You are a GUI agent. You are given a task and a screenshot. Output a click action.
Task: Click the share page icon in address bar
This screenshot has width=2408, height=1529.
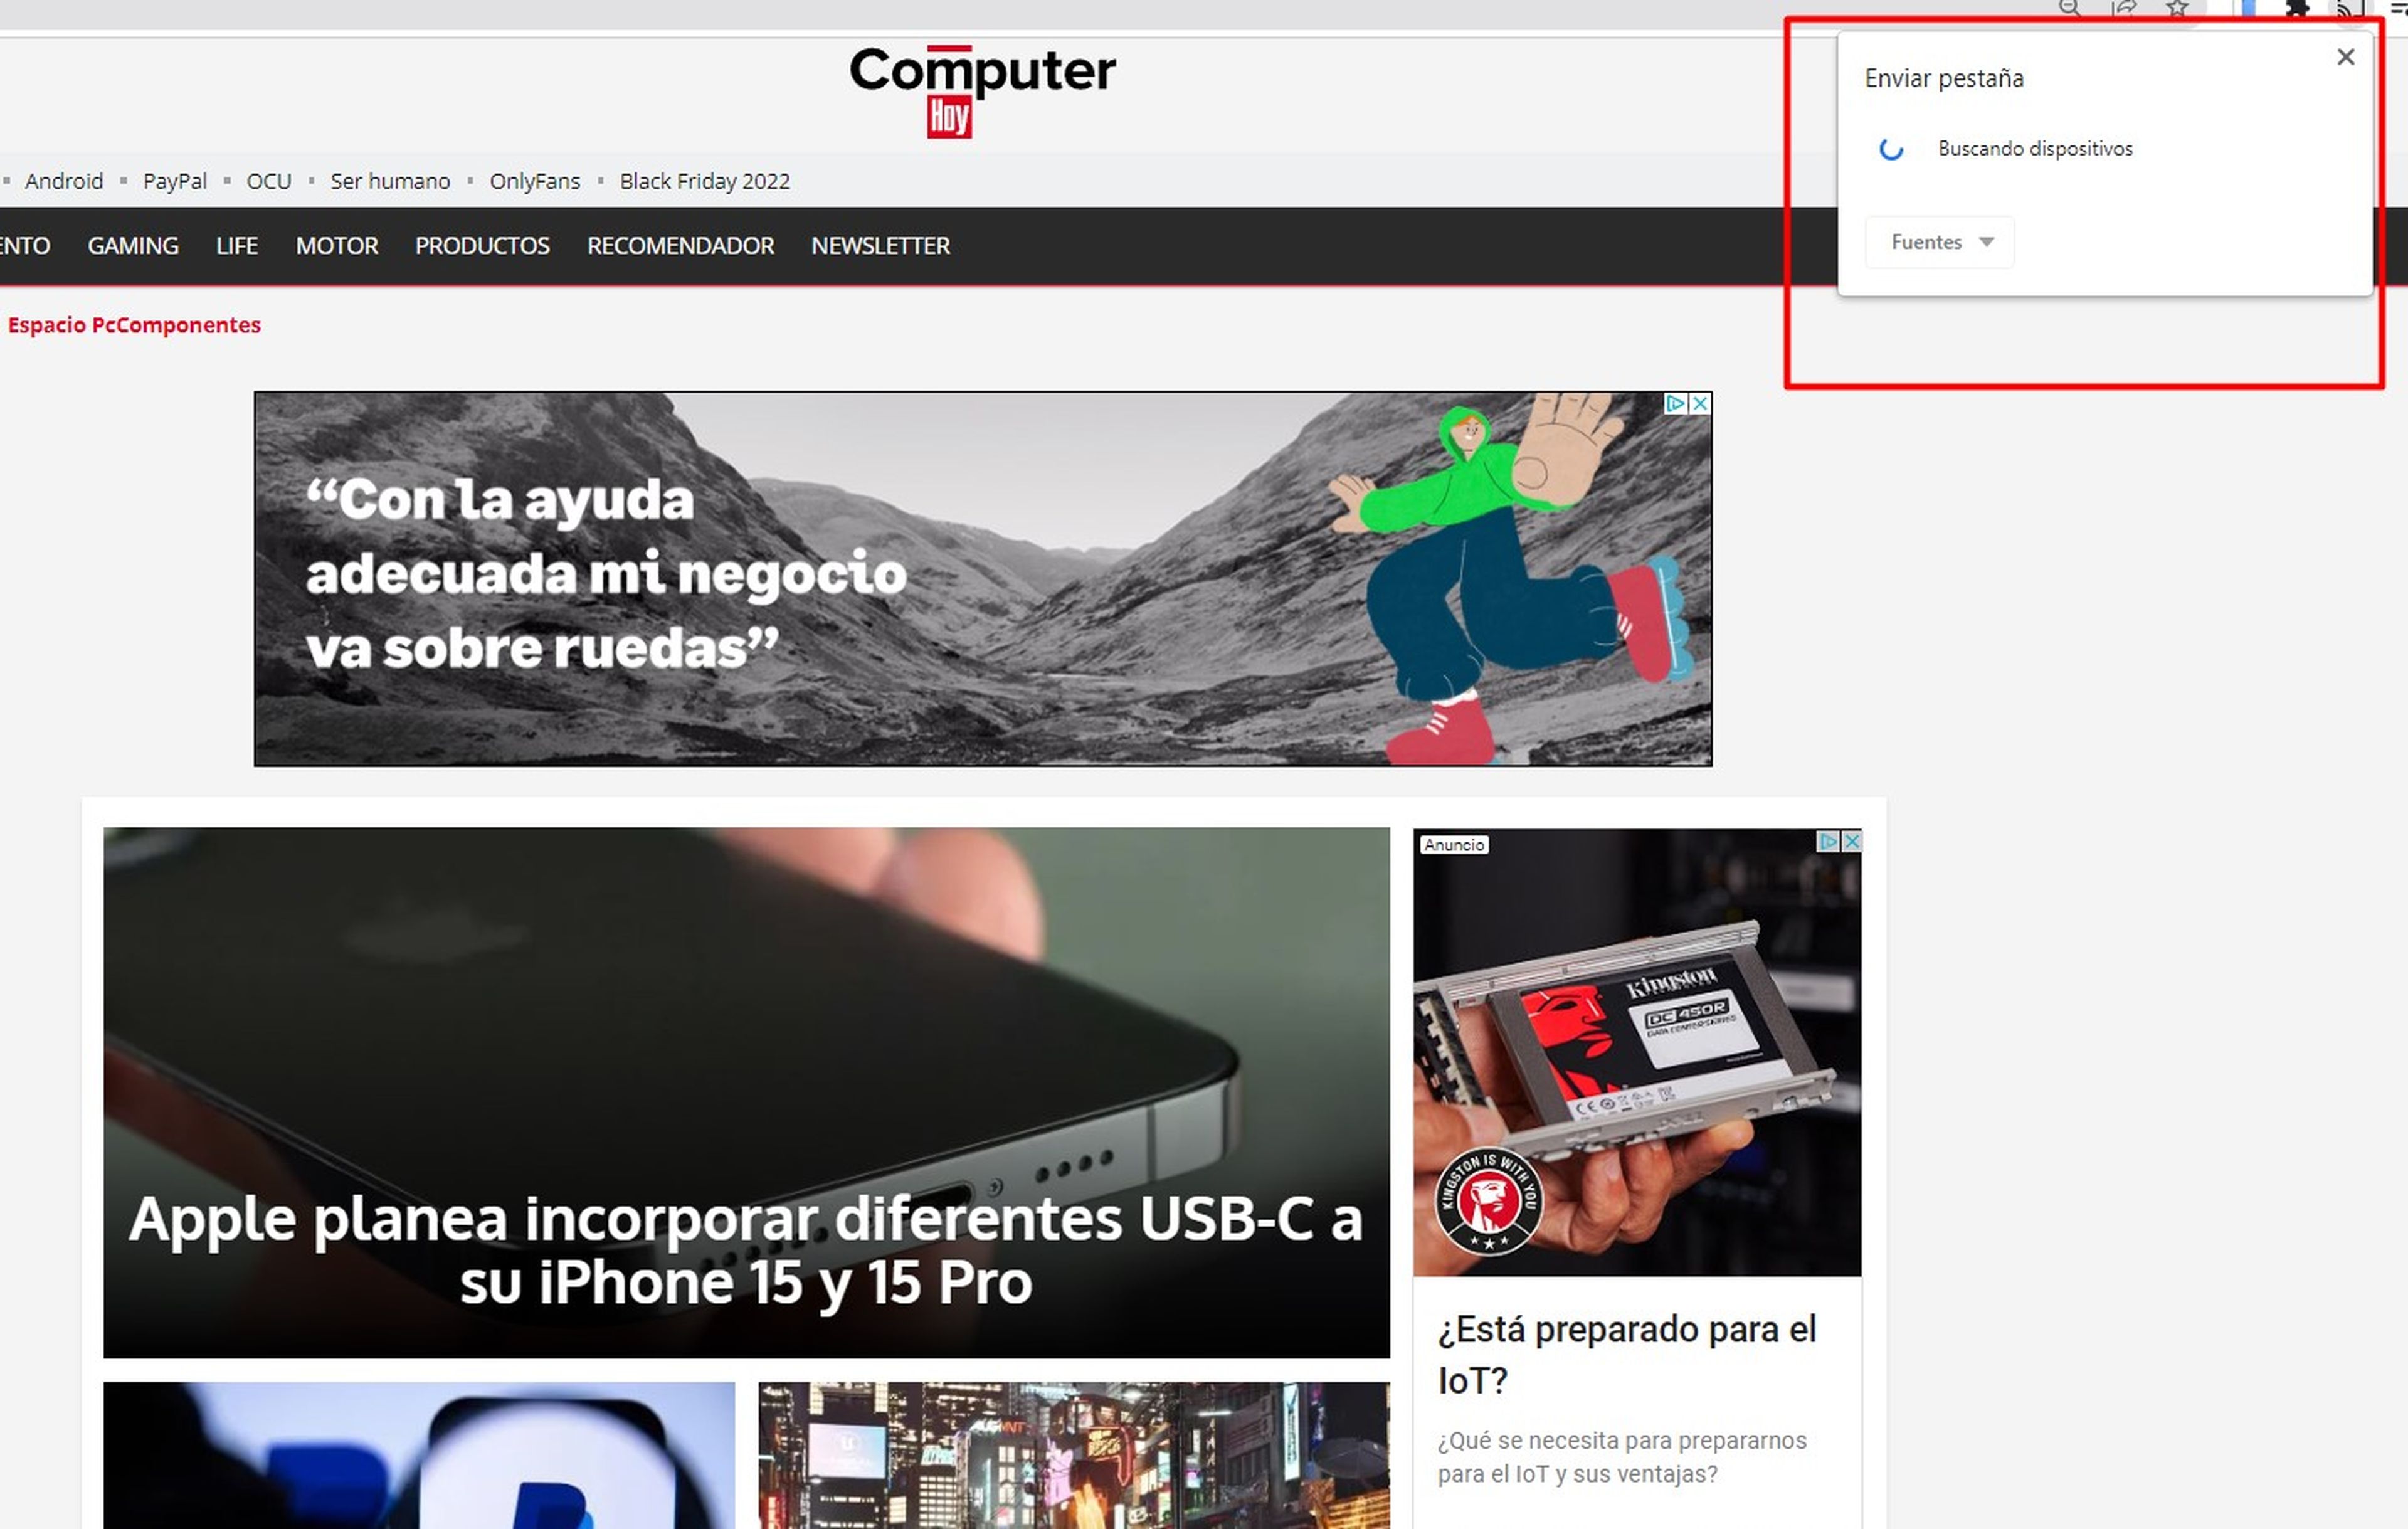(2124, 9)
